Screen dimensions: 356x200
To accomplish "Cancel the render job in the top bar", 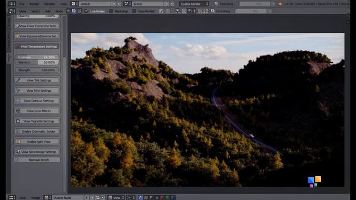I will pyautogui.click(x=273, y=4).
